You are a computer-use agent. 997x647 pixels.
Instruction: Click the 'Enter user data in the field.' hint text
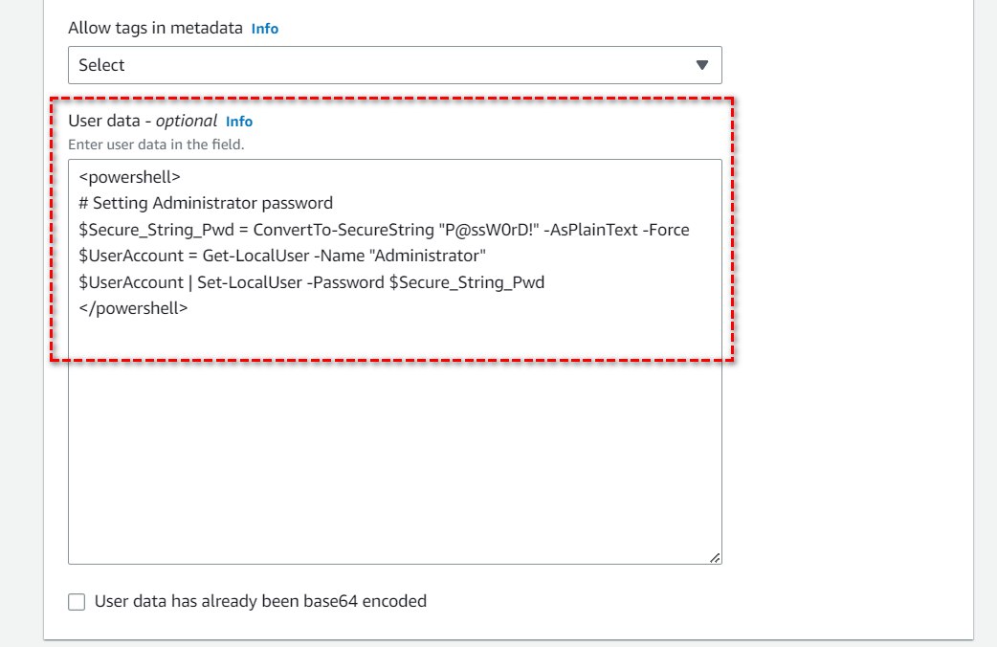(156, 145)
